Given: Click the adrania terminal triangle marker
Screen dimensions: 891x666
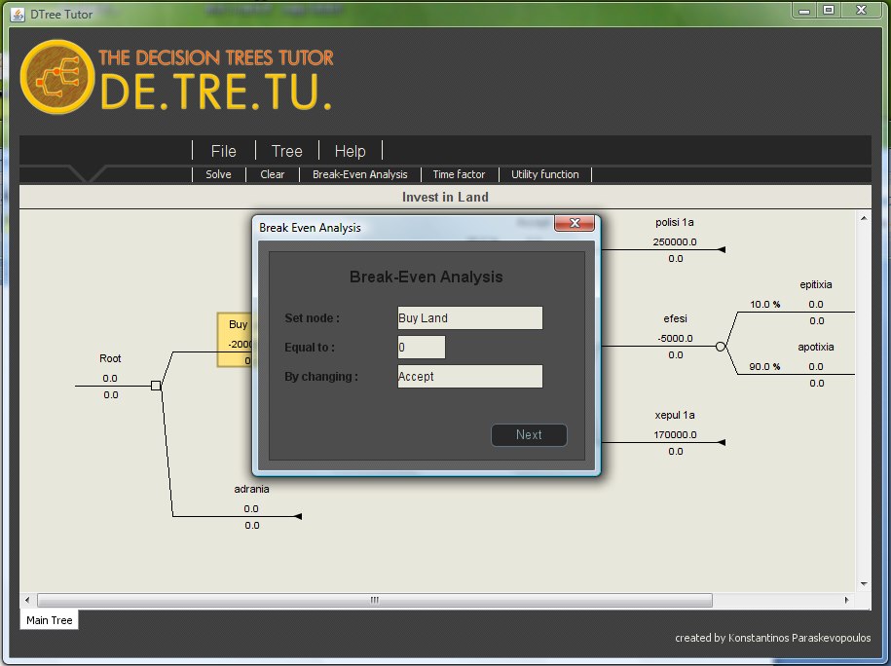Looking at the screenshot, I should [298, 516].
